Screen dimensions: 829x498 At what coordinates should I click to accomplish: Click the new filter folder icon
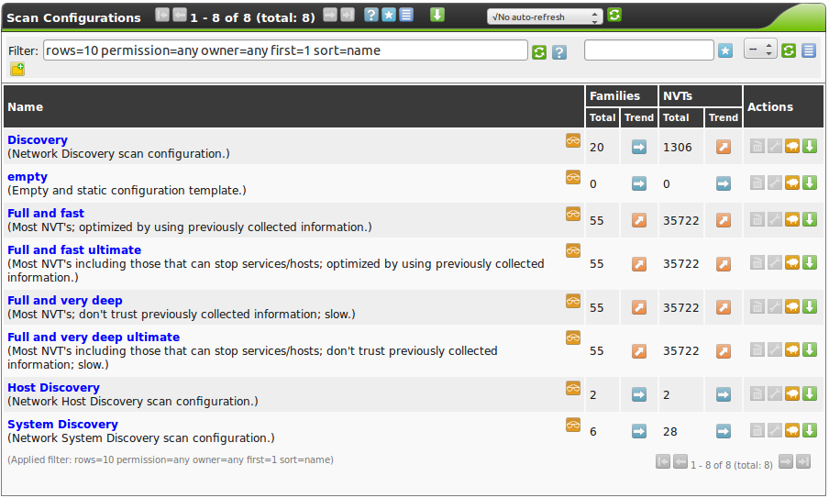(x=17, y=70)
